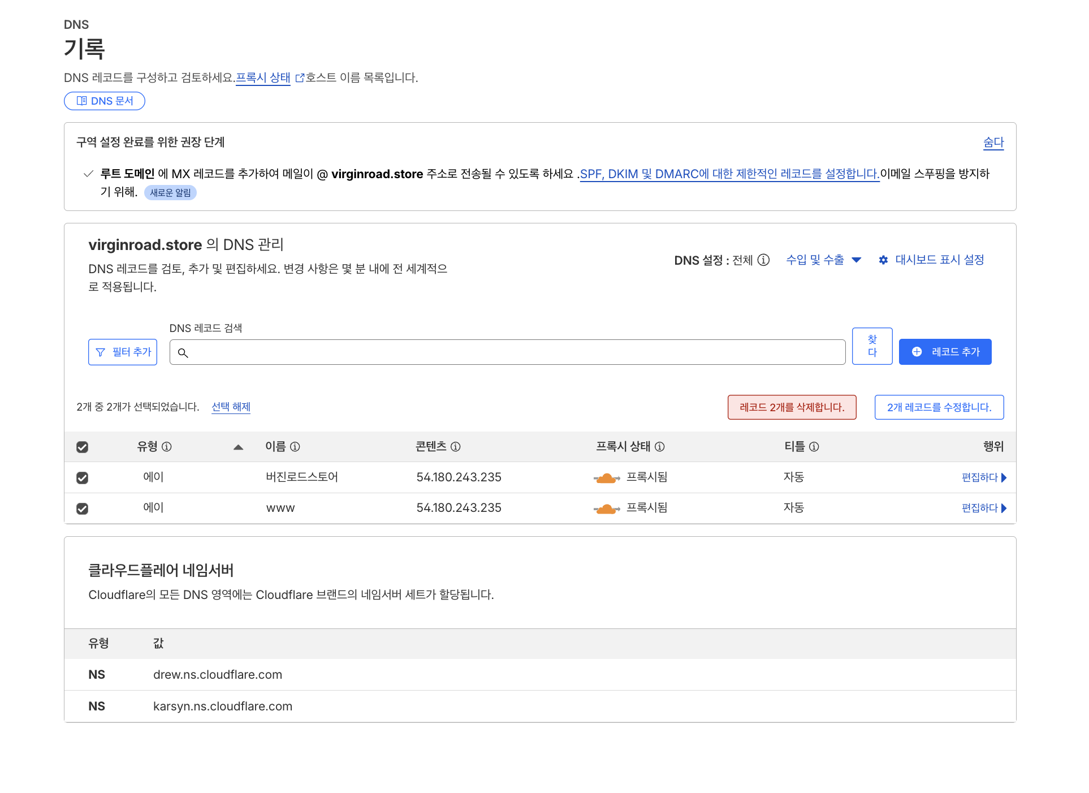Image resolution: width=1089 pixels, height=793 pixels.
Task: Sort records using the 유형 column arrow
Action: pyautogui.click(x=239, y=447)
